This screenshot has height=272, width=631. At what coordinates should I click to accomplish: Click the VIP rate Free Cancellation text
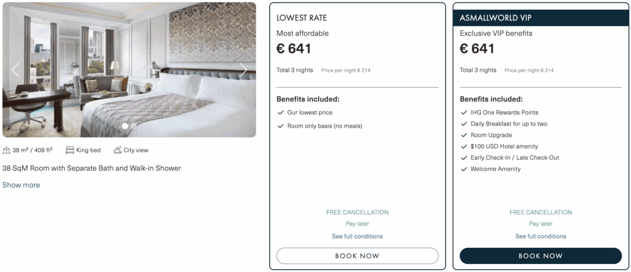540,212
